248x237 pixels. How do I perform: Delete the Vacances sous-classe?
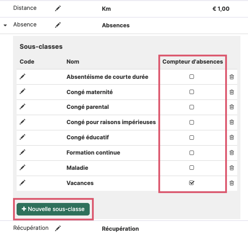pos(232,183)
